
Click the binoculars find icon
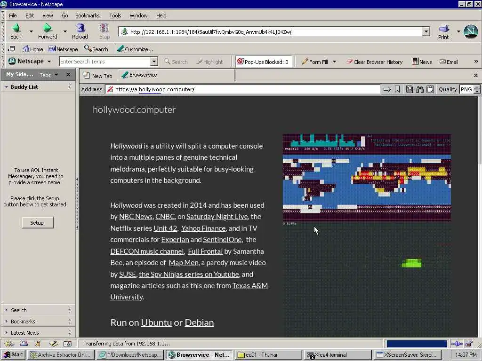[420, 89]
